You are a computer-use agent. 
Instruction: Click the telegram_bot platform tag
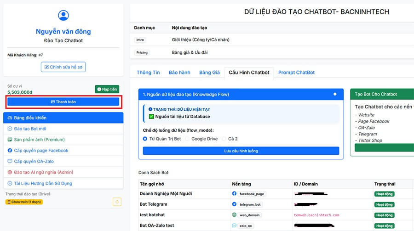[250, 204]
